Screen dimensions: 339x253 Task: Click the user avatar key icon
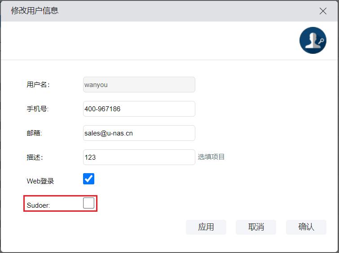pyautogui.click(x=313, y=40)
